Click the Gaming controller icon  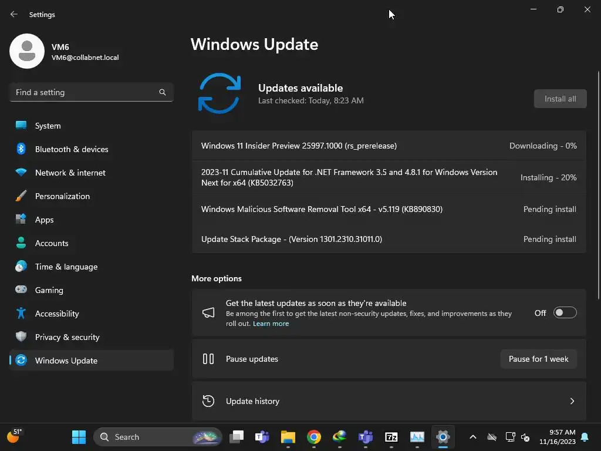click(21, 290)
